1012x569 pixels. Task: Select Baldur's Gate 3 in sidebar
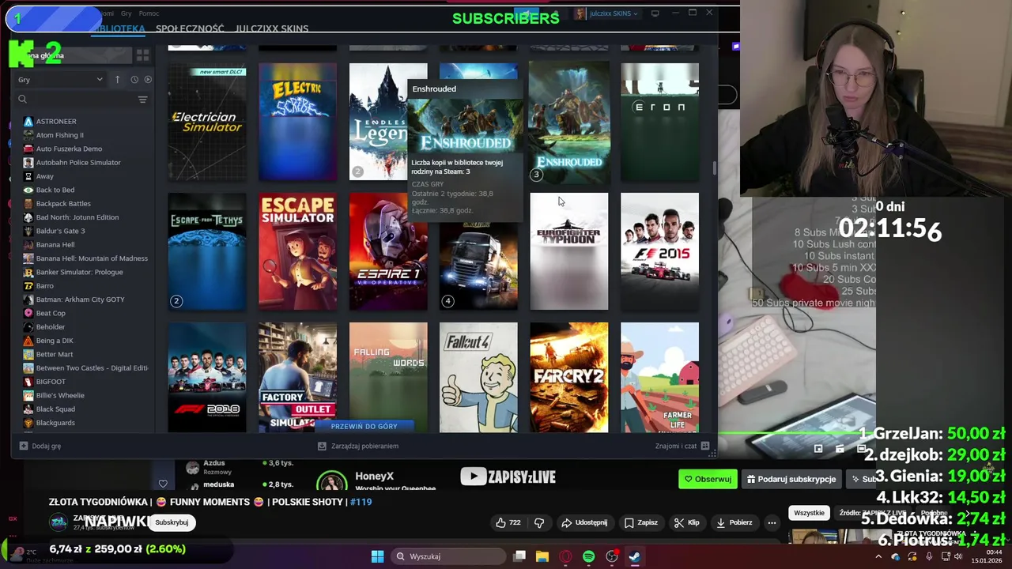click(60, 231)
